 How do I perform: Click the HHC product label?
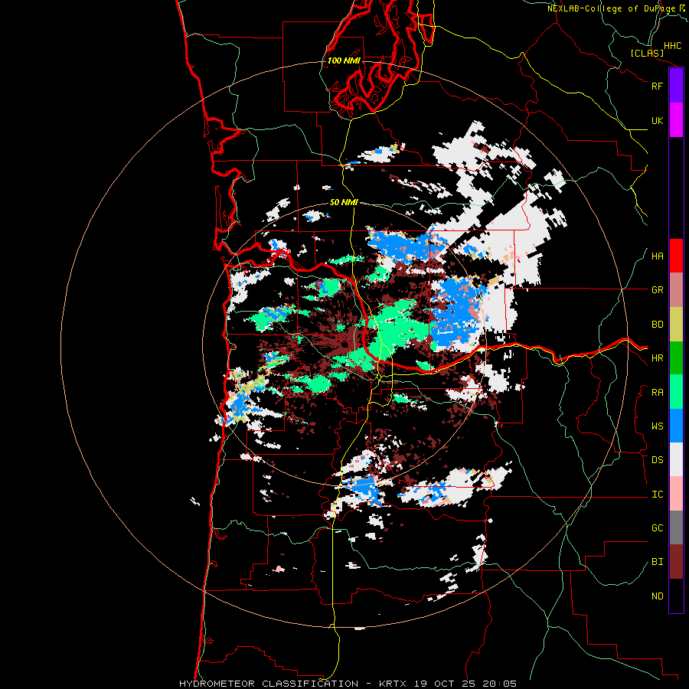[672, 46]
